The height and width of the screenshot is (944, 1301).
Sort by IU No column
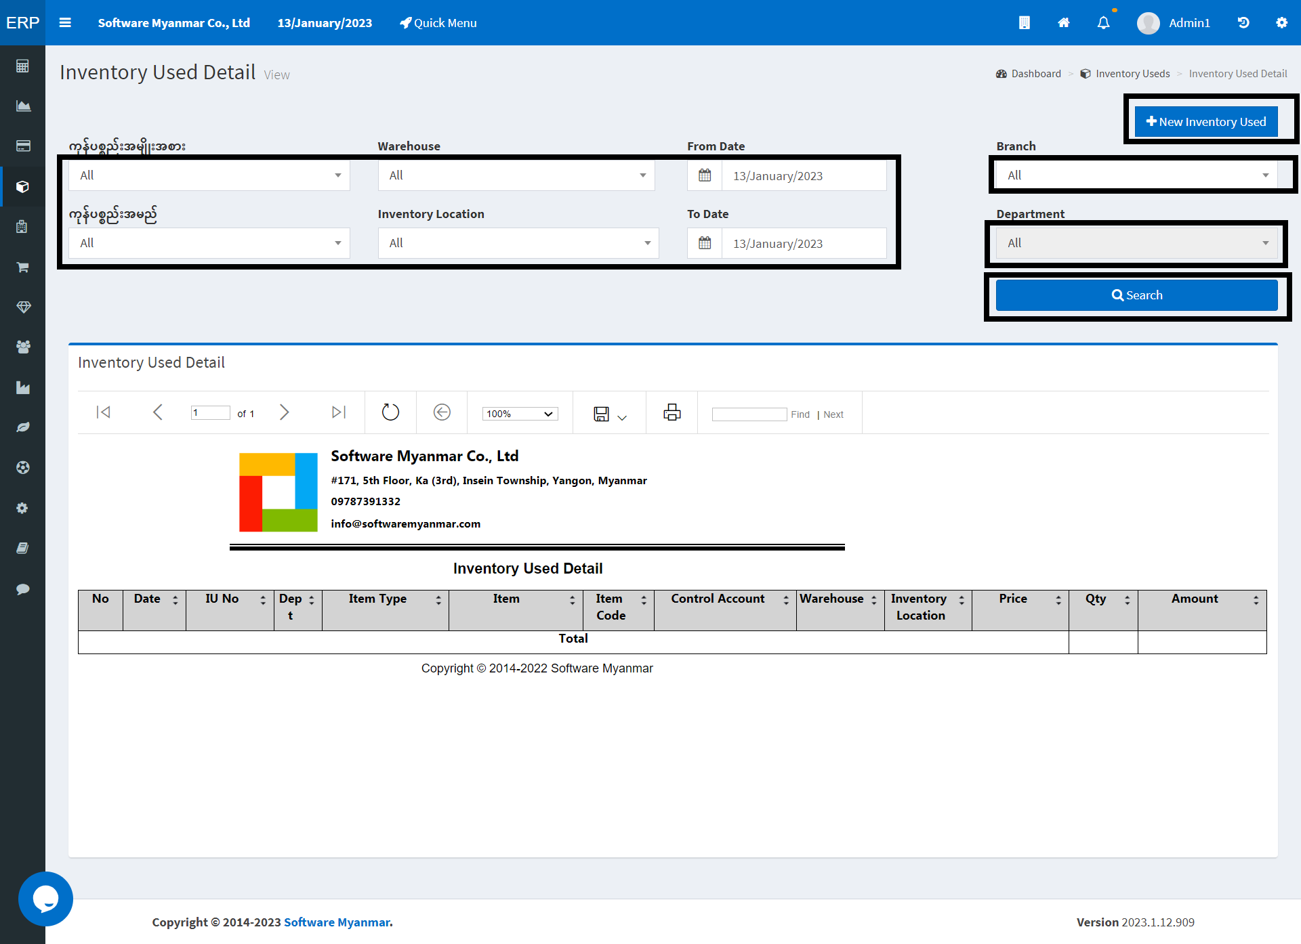point(263,600)
